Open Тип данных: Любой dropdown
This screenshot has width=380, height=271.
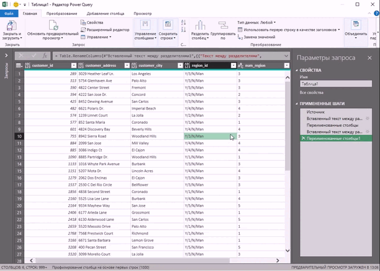tap(256, 22)
